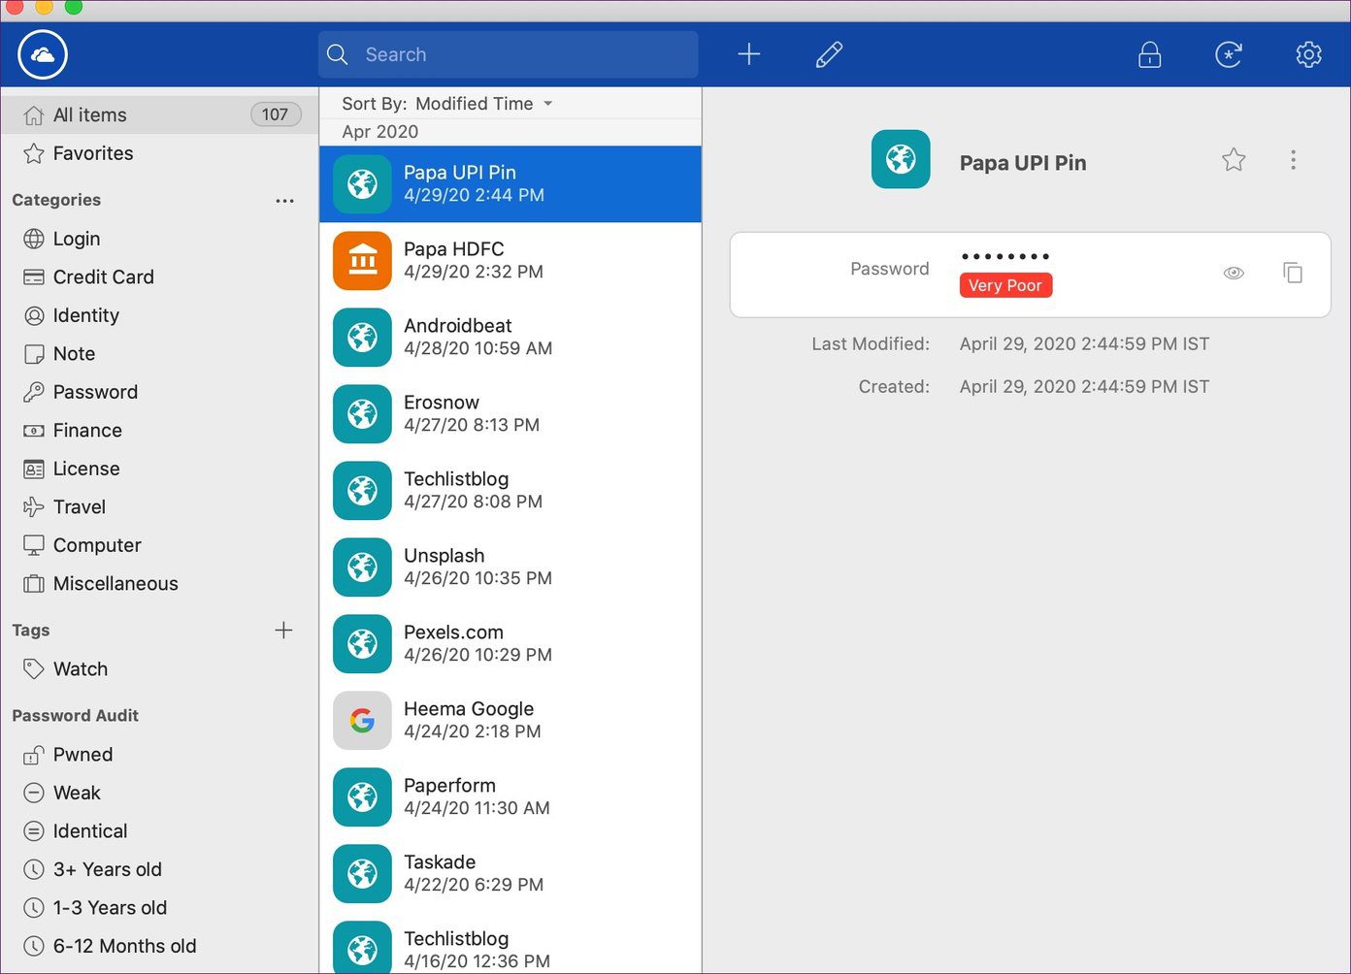This screenshot has width=1351, height=974.
Task: Open the Pexels.com item
Action: click(511, 644)
